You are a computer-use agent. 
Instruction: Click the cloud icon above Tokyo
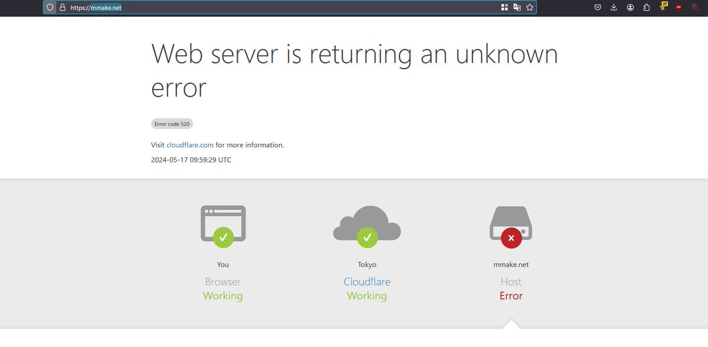(367, 226)
